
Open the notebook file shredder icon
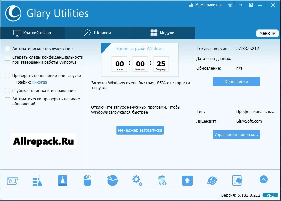point(237,180)
